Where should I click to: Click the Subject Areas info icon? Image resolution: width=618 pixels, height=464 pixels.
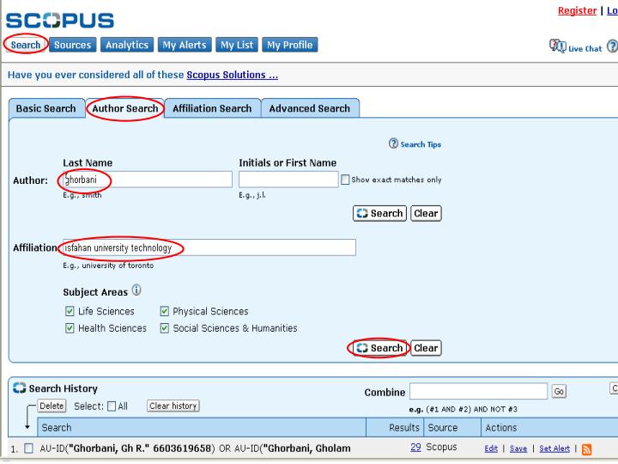pyautogui.click(x=136, y=290)
